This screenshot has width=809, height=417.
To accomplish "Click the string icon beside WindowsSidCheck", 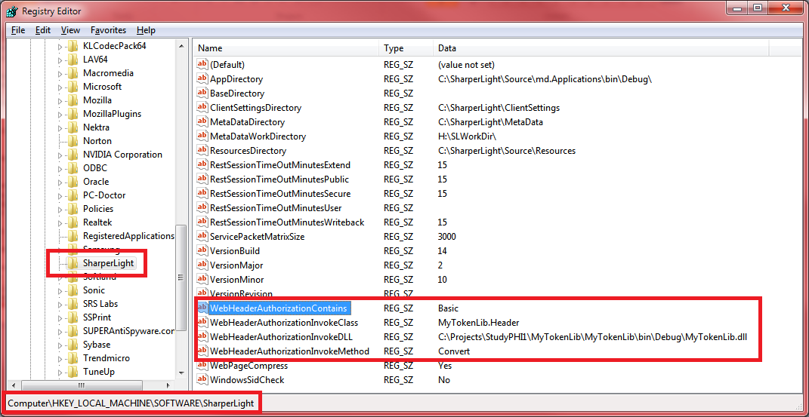I will pos(202,380).
